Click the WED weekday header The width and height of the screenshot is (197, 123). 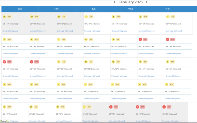pos(131,9)
